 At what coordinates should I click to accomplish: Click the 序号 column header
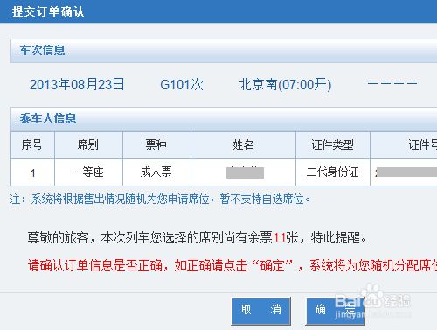pyautogui.click(x=32, y=145)
